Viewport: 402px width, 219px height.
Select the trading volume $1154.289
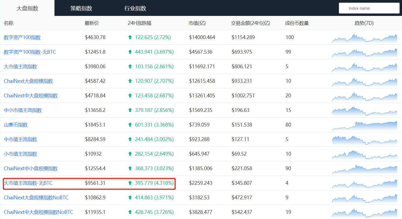pos(243,37)
